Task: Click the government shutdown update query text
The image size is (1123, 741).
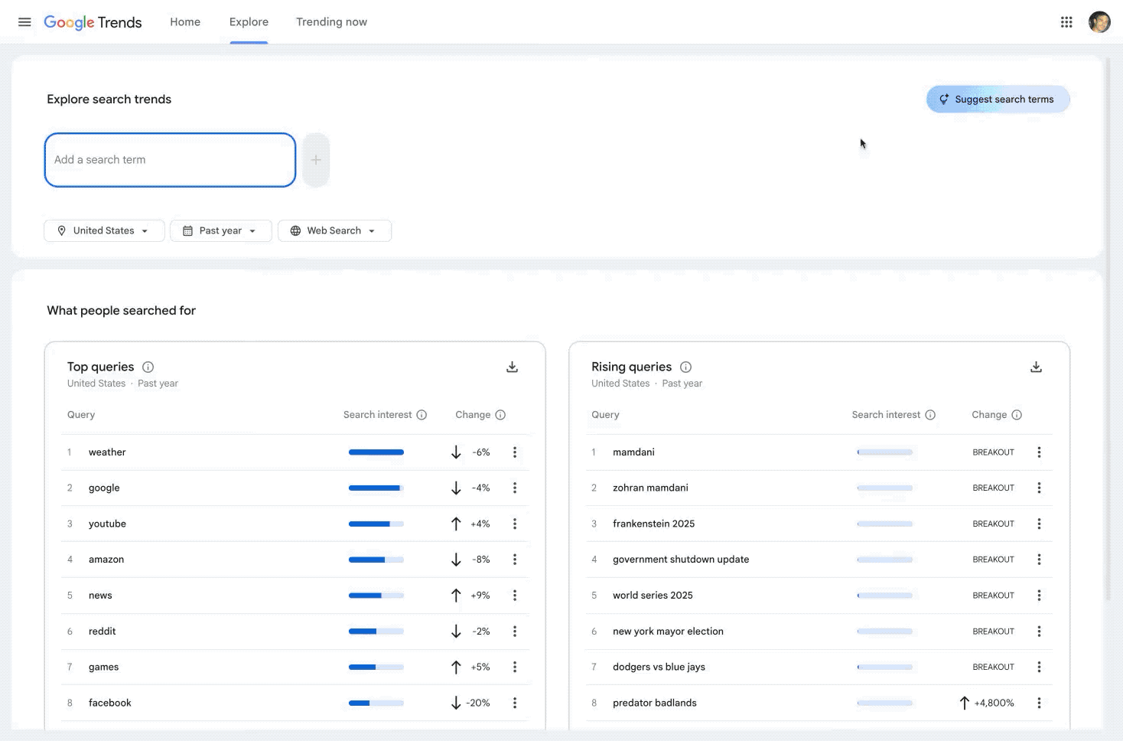Action: (681, 560)
